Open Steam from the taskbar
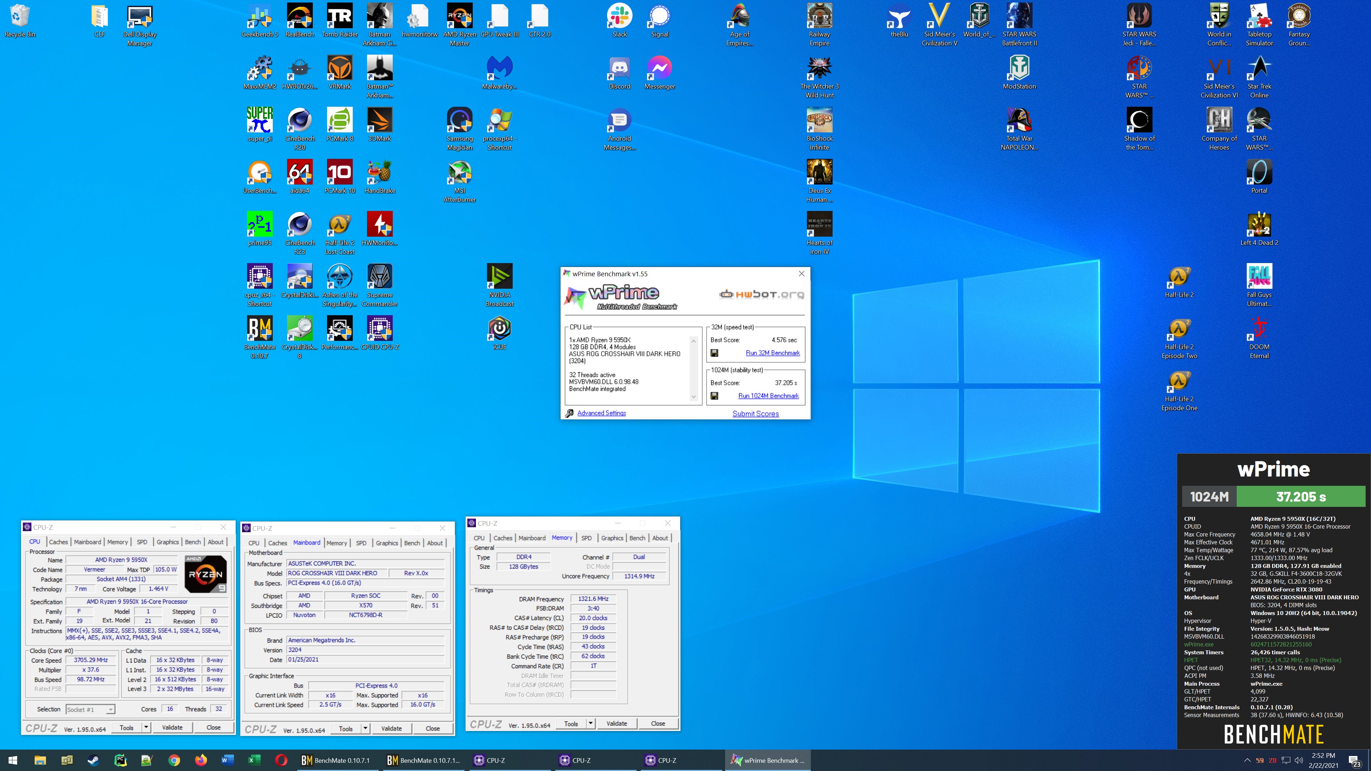This screenshot has height=771, width=1371. point(94,760)
